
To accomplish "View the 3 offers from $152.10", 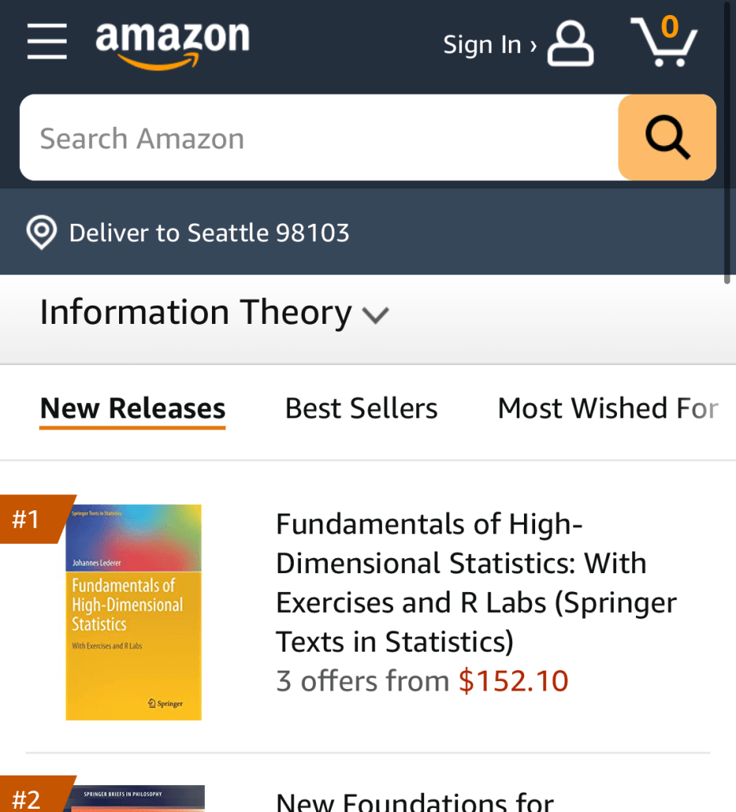I will pos(422,681).
